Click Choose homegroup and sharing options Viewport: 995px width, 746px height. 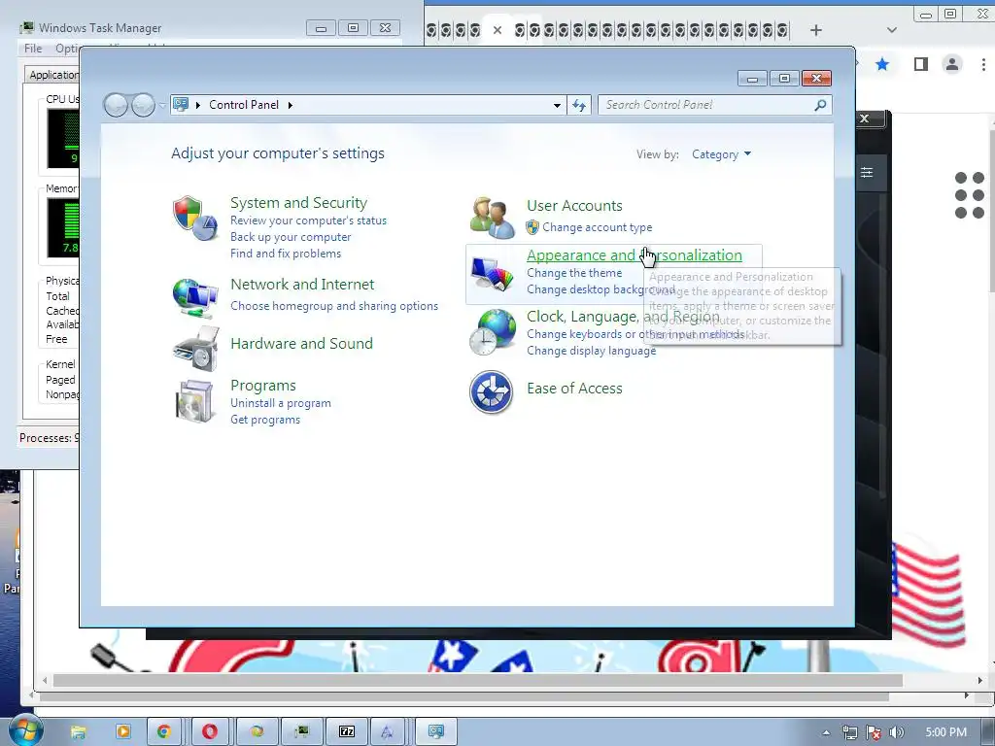(334, 306)
